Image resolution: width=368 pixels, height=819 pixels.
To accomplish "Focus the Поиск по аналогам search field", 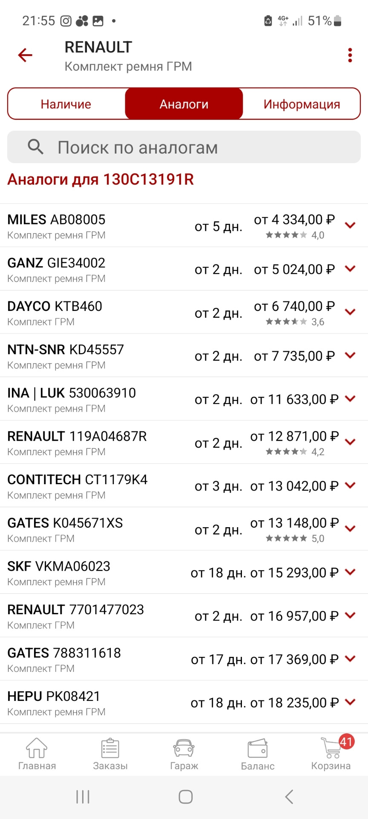I will click(184, 147).
